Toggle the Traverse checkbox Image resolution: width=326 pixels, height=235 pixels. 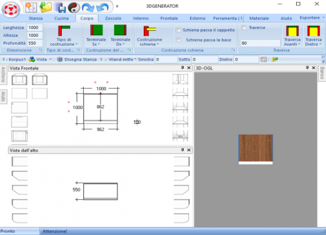click(x=244, y=28)
